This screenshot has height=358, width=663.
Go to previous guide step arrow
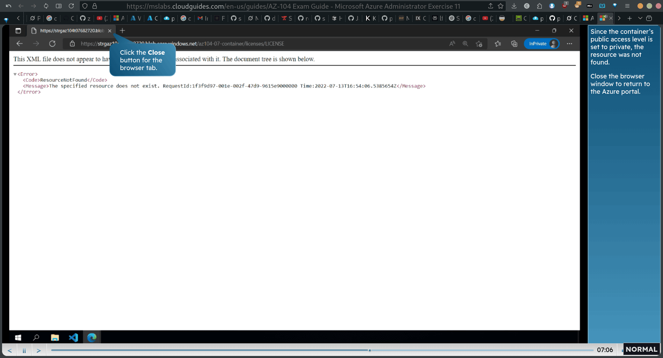(10, 350)
